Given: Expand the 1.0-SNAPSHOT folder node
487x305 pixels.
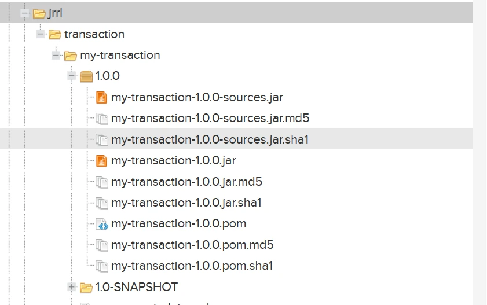Looking at the screenshot, I should click(x=72, y=286).
